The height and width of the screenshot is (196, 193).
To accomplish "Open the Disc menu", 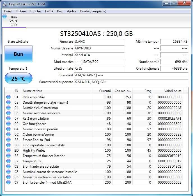I will (60, 11).
